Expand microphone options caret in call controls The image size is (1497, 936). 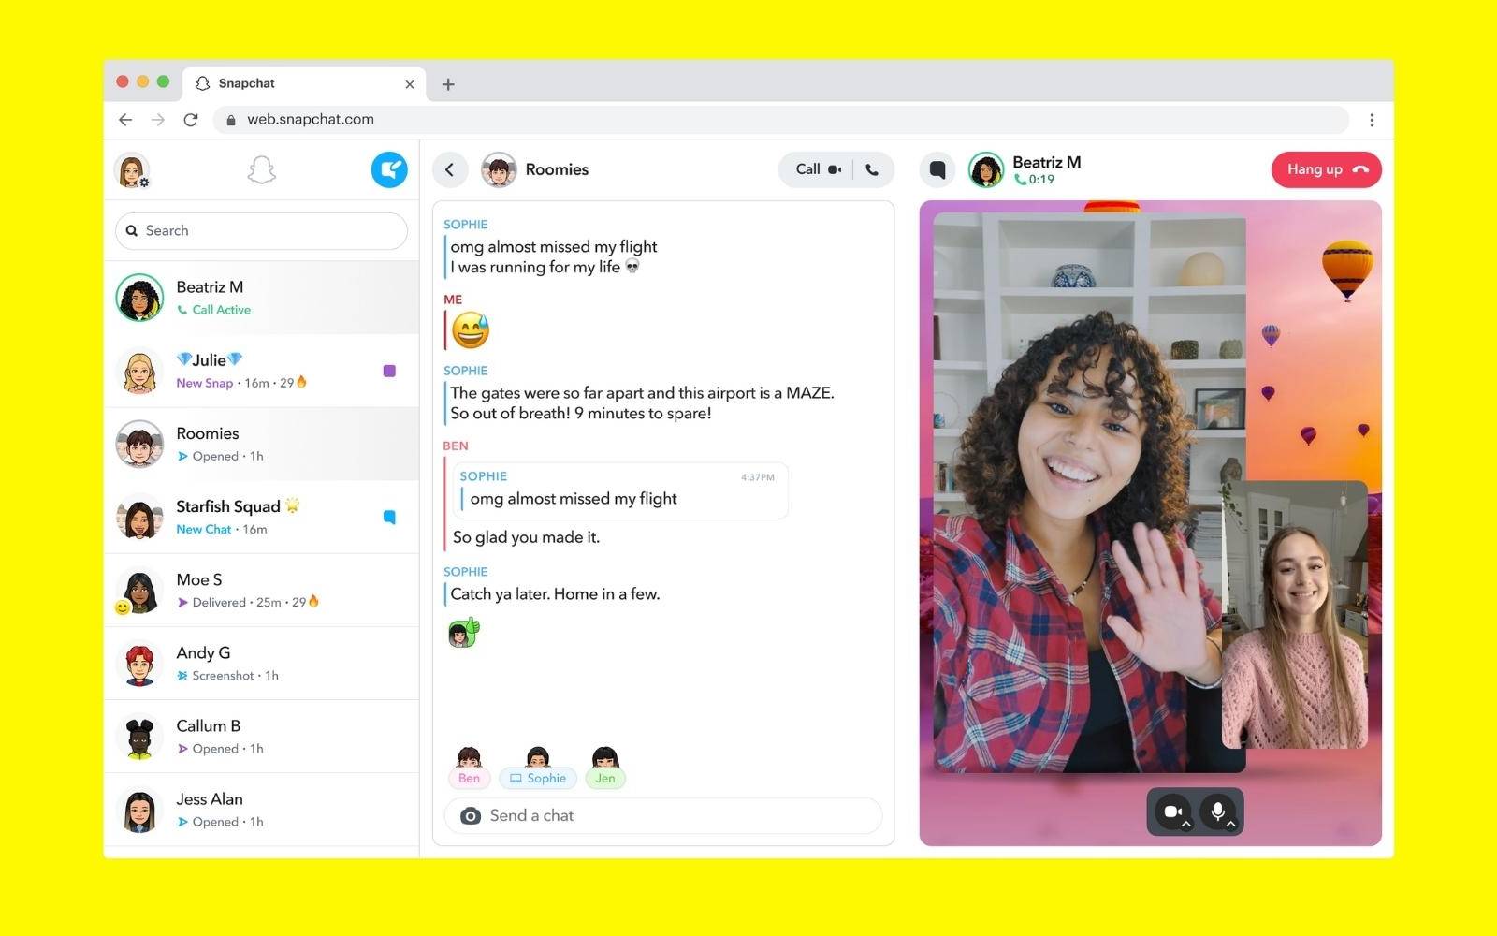pos(1231,825)
